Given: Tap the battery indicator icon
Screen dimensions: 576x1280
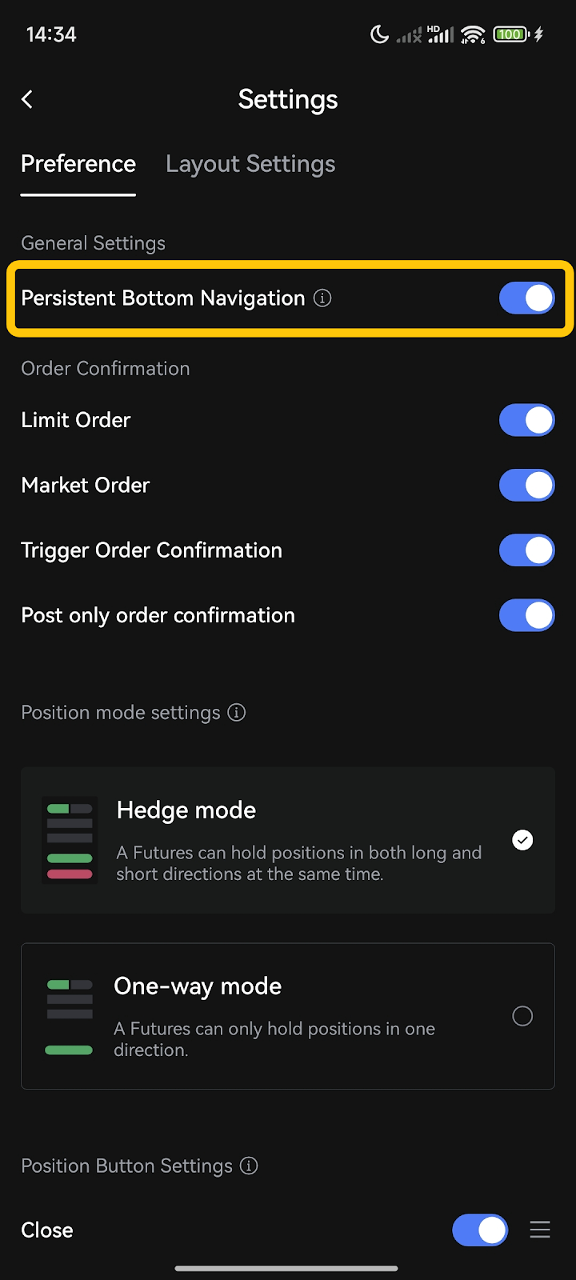Looking at the screenshot, I should click(510, 34).
